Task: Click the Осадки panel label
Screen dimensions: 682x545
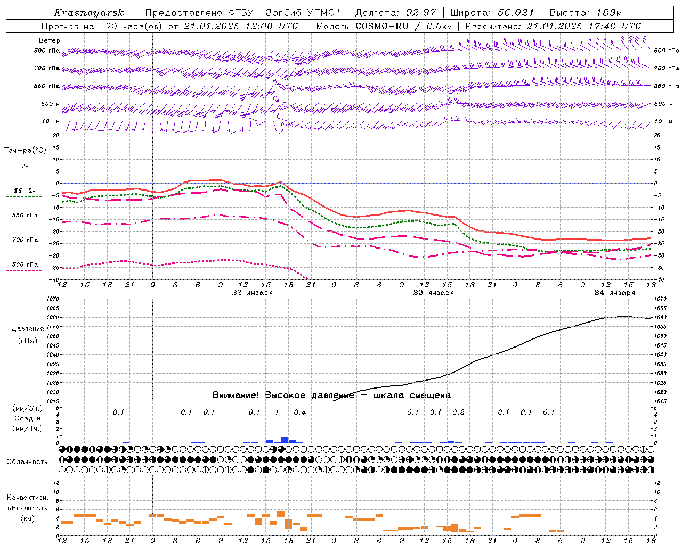Action: pos(28,418)
